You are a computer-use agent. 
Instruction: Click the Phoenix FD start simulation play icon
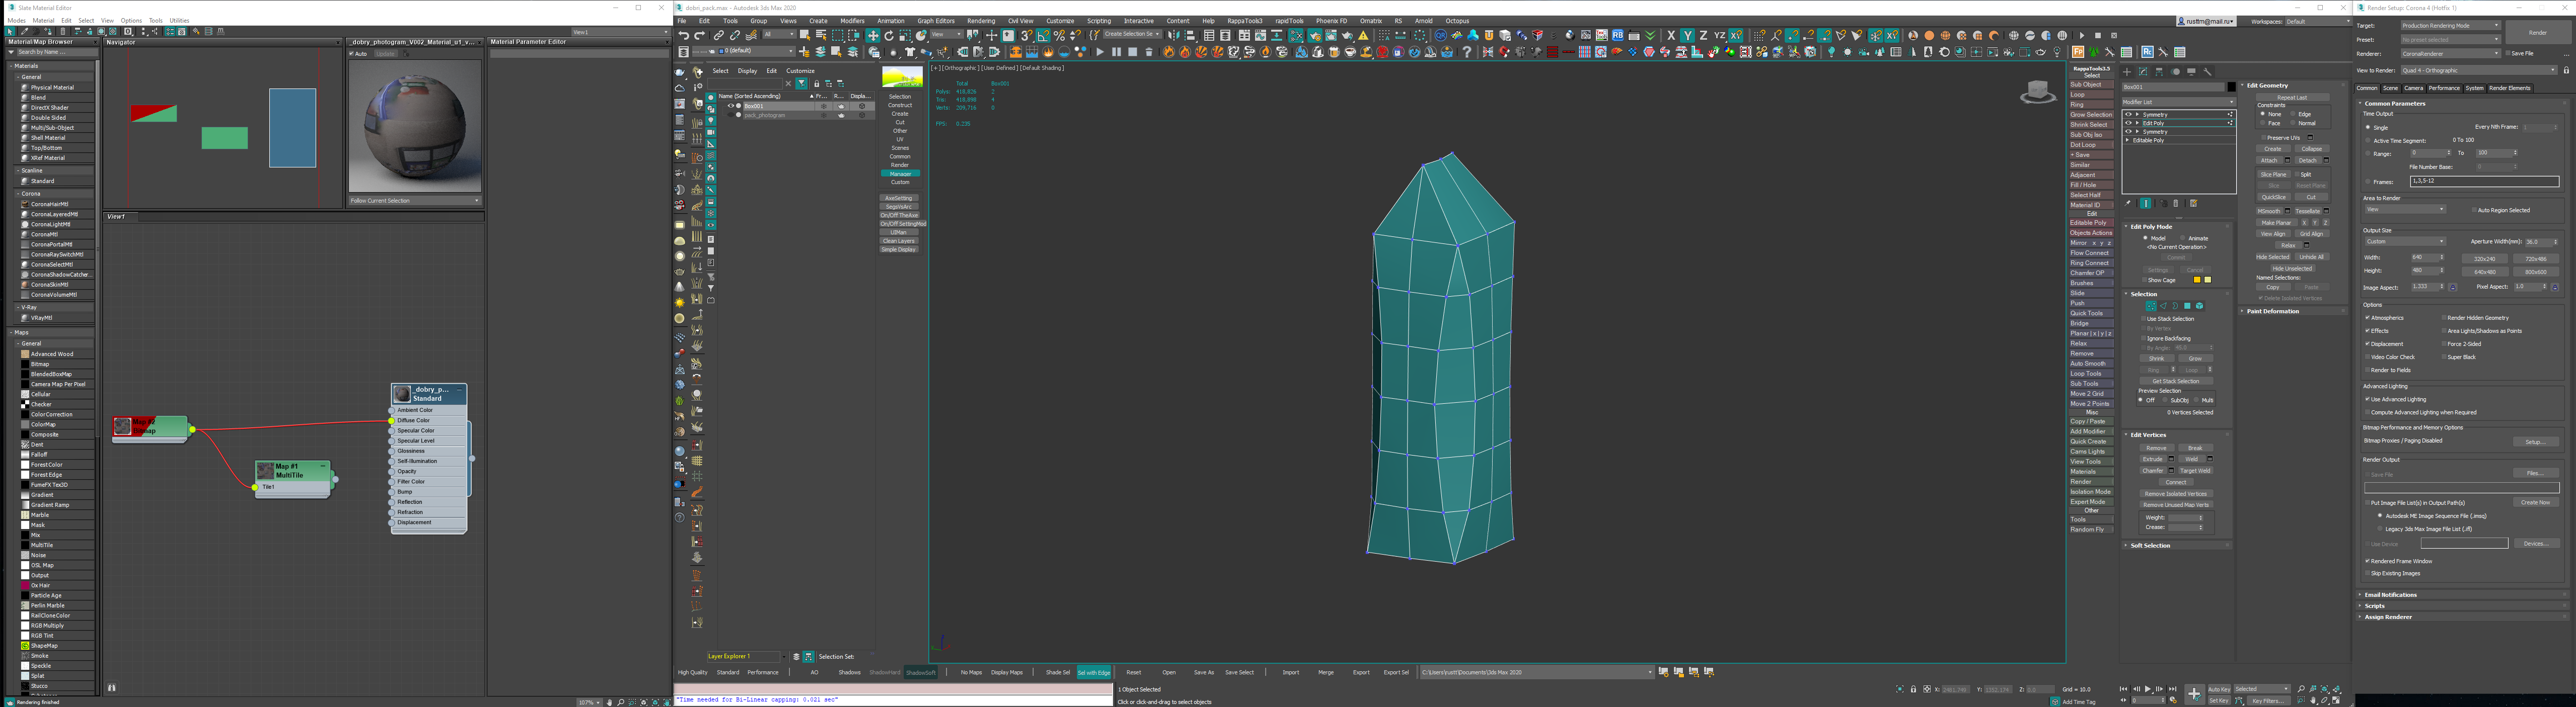[x=1100, y=51]
